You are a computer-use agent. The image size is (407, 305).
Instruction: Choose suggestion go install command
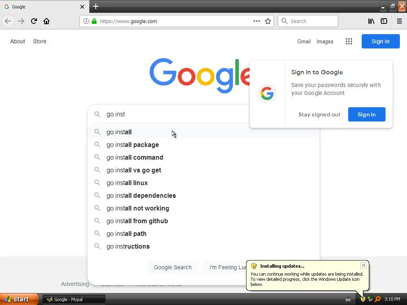203,157
